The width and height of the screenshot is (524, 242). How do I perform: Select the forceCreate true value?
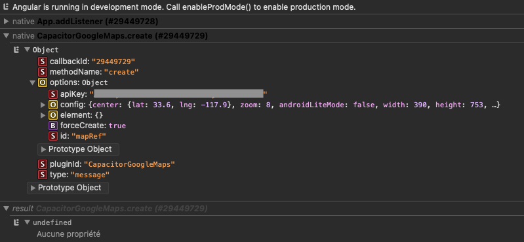[117, 126]
